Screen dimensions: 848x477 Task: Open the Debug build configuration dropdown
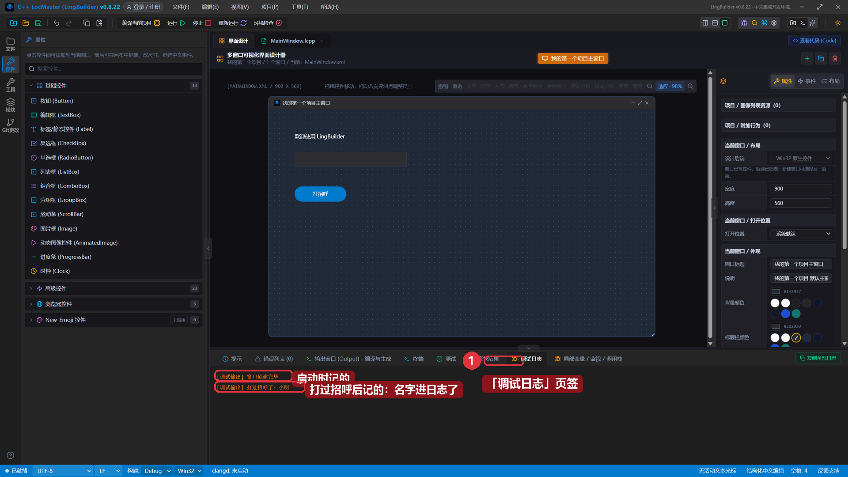pos(157,471)
